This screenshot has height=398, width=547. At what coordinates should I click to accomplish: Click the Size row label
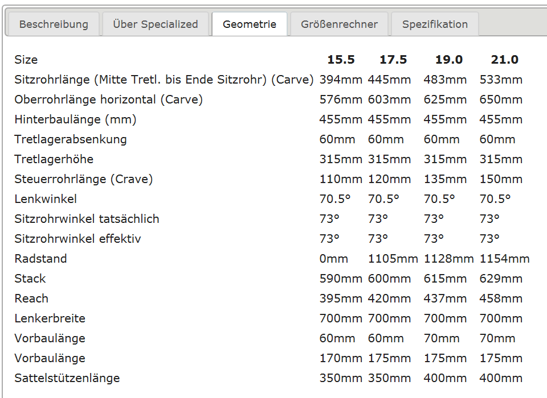point(26,60)
